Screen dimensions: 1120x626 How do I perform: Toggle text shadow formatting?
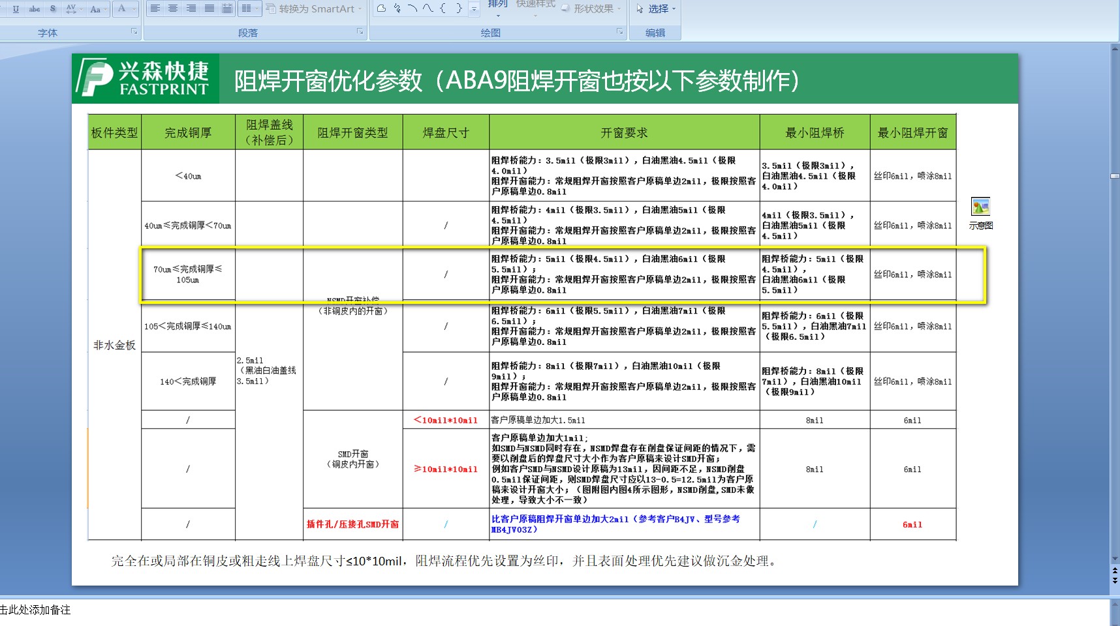tap(53, 9)
